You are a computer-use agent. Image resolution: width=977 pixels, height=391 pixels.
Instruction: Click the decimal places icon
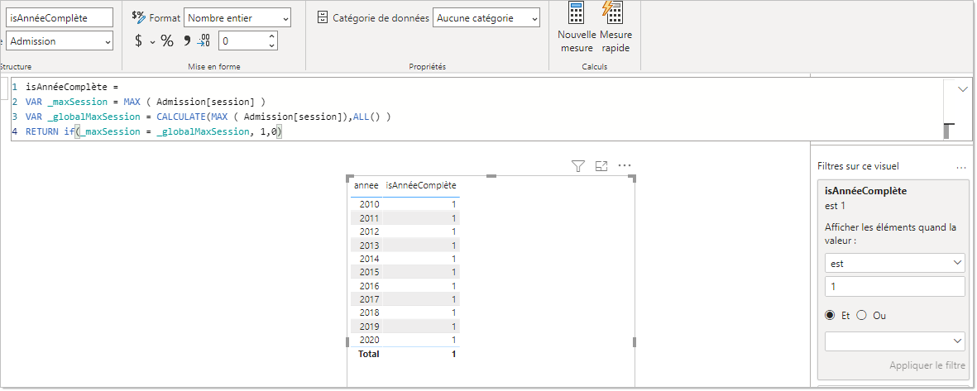tap(204, 41)
